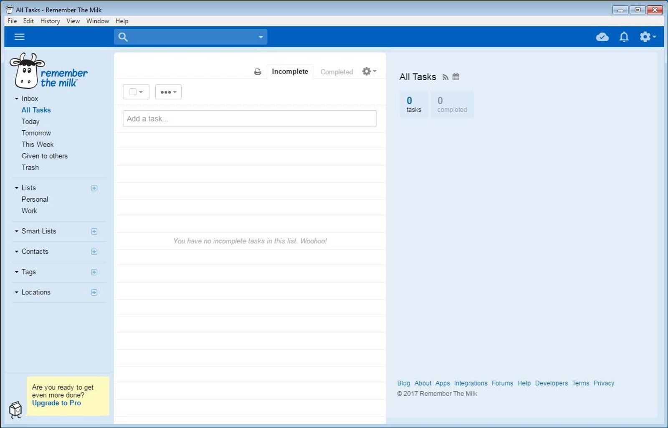
Task: Switch to the Incomplete tab
Action: pos(290,71)
